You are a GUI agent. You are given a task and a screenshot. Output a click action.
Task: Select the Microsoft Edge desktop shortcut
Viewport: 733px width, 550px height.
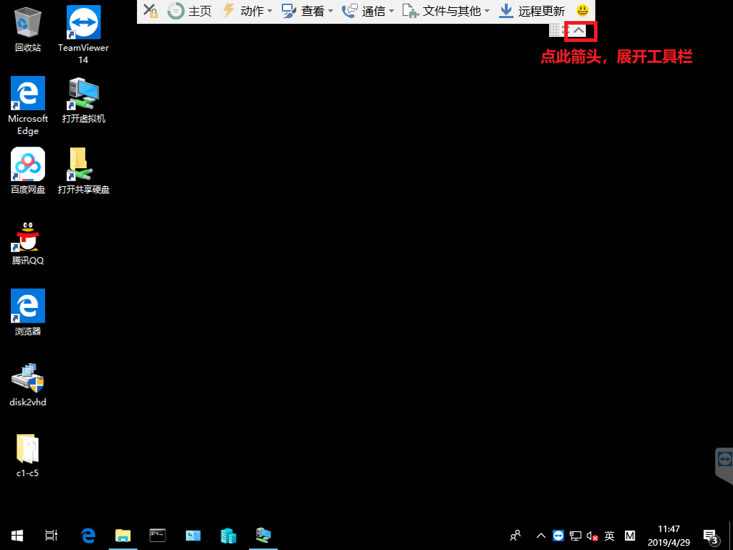[28, 106]
